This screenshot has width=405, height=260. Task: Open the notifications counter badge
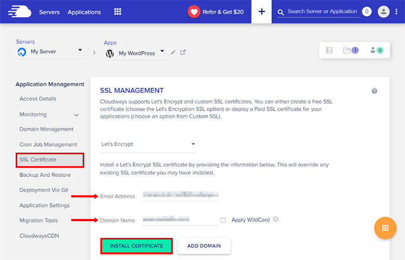367,12
